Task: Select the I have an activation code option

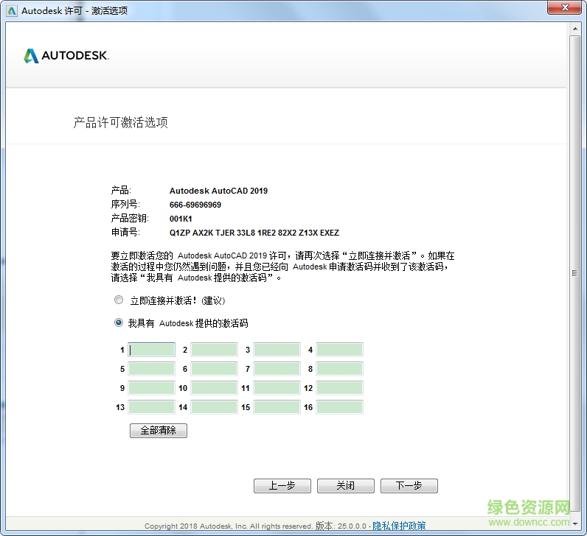Action: tap(119, 322)
